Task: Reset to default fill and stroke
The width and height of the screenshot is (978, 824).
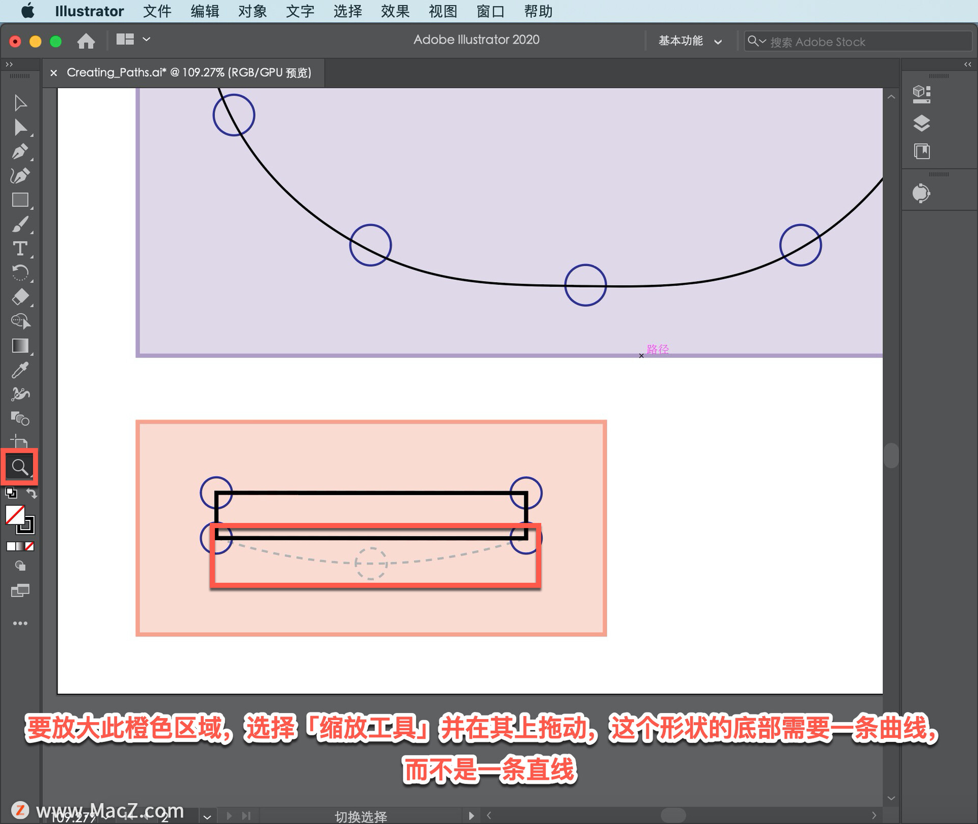Action: (11, 493)
